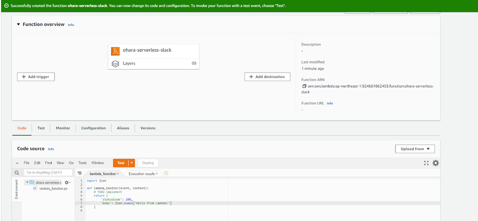Open environment folder gear options
This screenshot has height=221, width=478.
click(67, 182)
